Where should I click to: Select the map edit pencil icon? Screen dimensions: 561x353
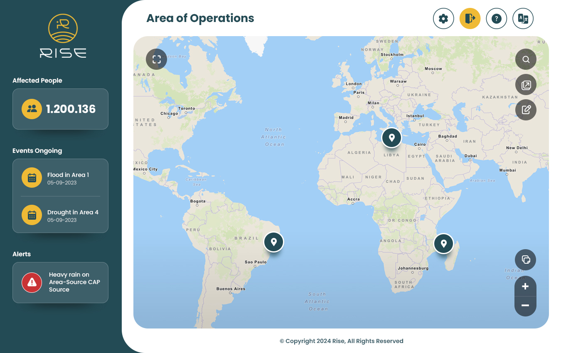526,110
